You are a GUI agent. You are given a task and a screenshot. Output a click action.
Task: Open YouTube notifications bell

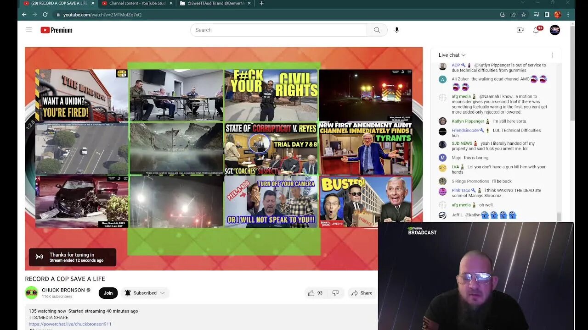point(536,30)
